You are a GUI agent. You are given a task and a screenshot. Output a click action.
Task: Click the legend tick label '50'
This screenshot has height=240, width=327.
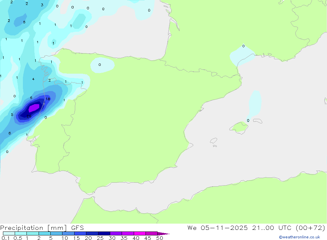(160, 238)
